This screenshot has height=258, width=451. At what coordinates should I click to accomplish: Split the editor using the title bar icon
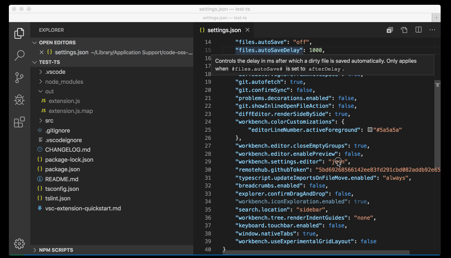pos(418,30)
